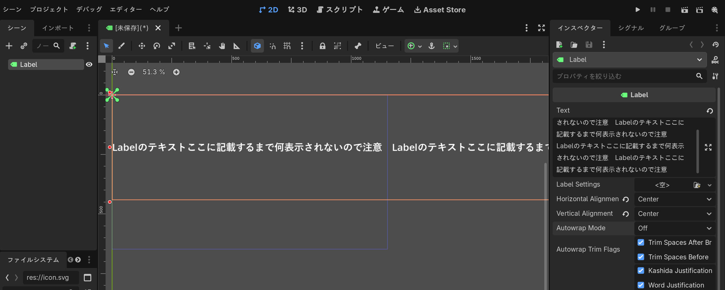Reset the Text property to default

coord(710,111)
